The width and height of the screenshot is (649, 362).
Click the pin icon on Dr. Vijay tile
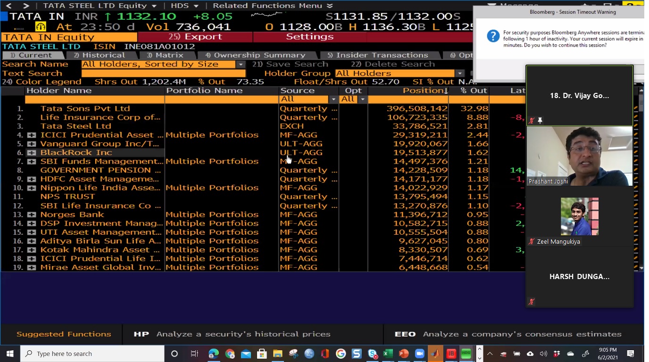tap(540, 121)
